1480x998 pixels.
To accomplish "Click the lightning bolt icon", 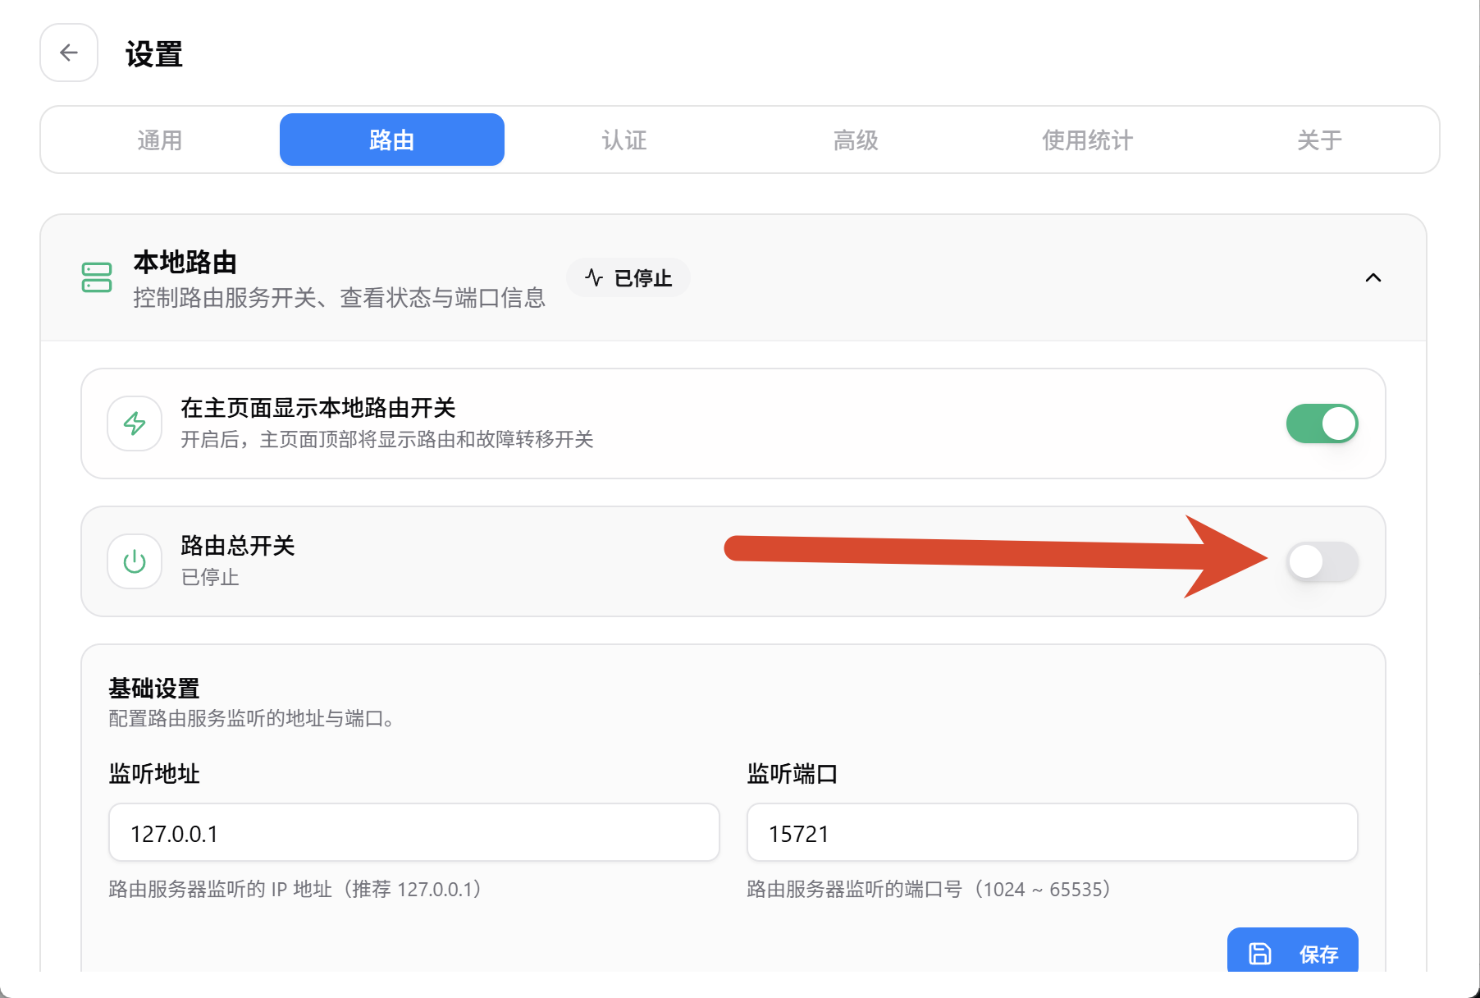I will (x=135, y=423).
